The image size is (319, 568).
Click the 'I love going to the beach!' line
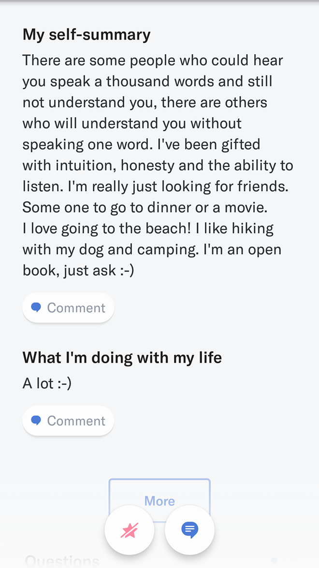point(147,228)
